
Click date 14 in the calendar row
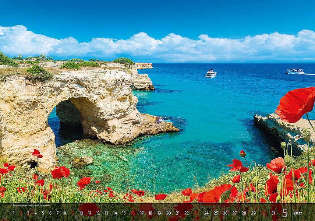click(x=115, y=213)
